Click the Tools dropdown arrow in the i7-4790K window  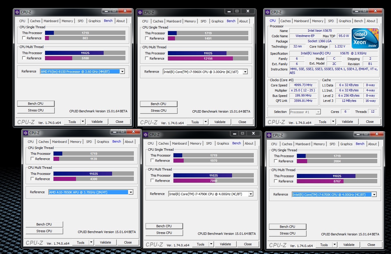211,244
